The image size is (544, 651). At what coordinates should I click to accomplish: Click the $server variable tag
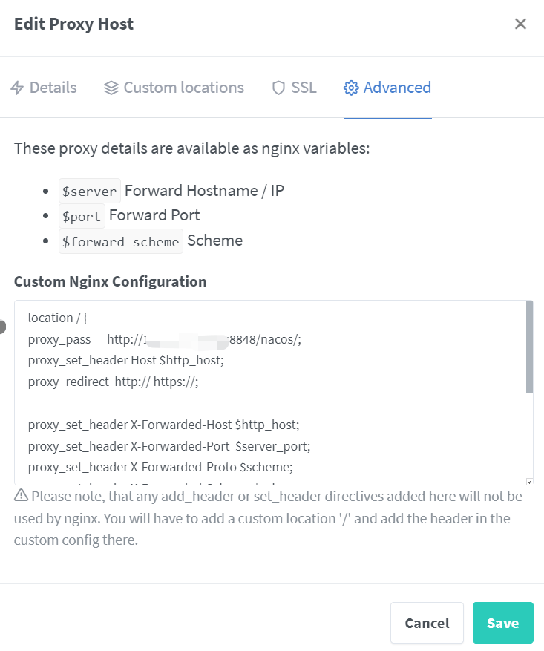pos(90,191)
